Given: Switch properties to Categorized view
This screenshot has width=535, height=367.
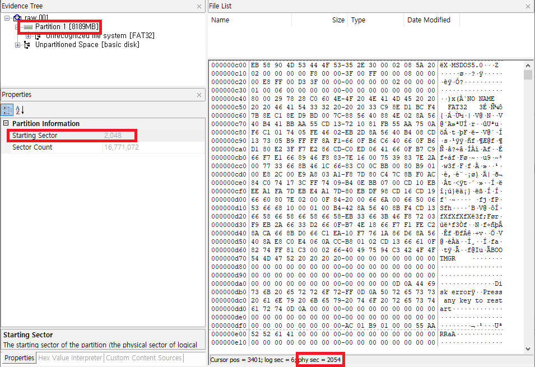Looking at the screenshot, I should point(7,110).
